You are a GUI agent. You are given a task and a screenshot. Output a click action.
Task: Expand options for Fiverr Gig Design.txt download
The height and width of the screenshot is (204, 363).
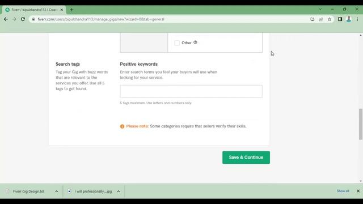[57, 192]
